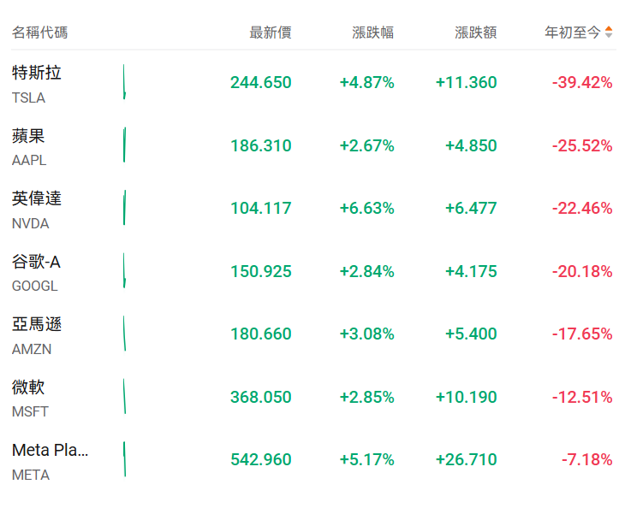Click the MSFT row sparkline chart
637x514 pixels.
(124, 396)
